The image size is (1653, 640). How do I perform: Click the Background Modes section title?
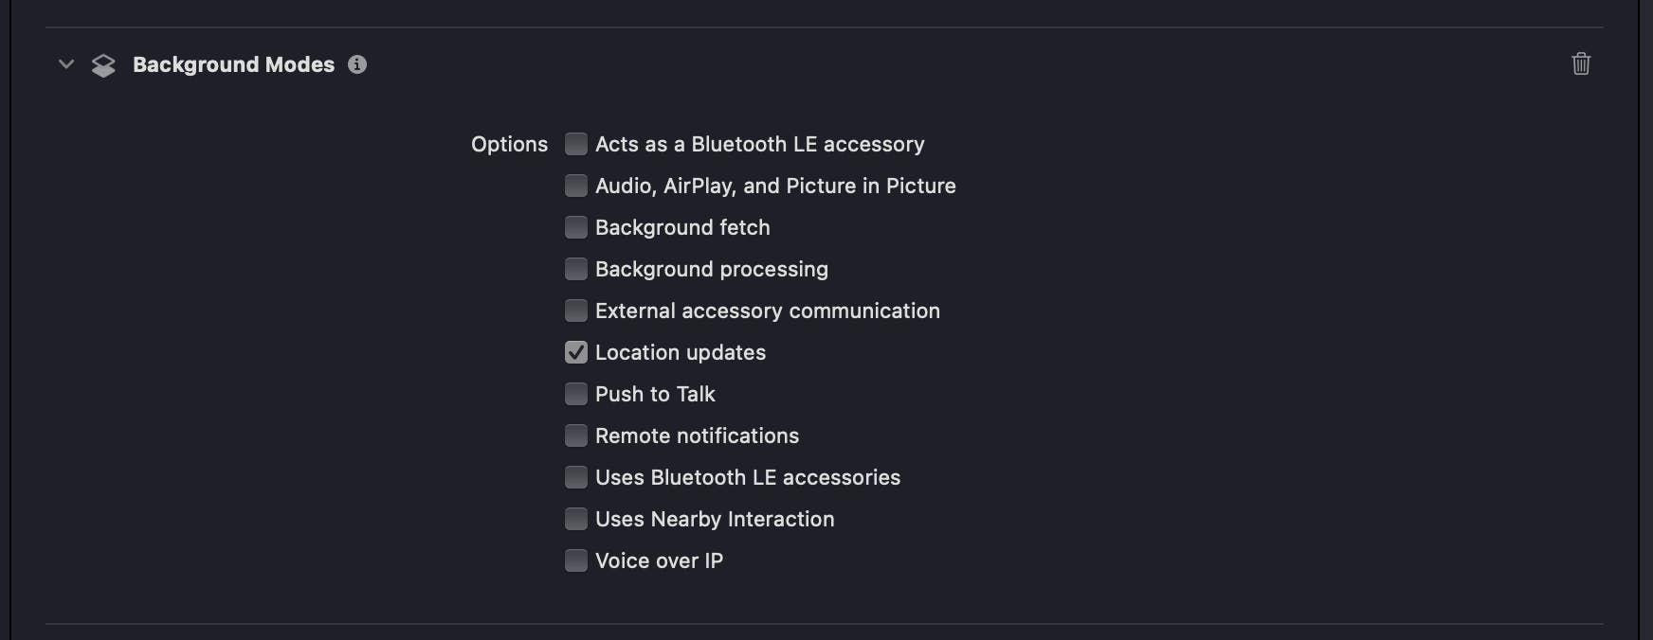coord(233,64)
